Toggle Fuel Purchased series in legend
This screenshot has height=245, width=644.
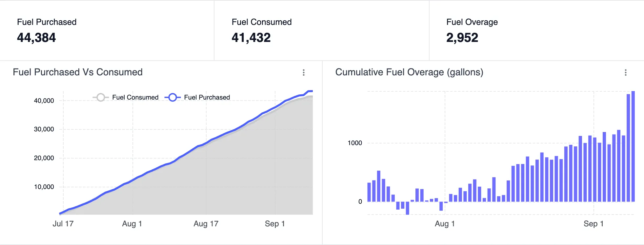click(197, 97)
